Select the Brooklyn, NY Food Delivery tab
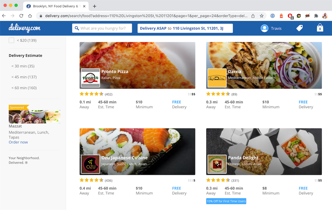 pos(56,6)
